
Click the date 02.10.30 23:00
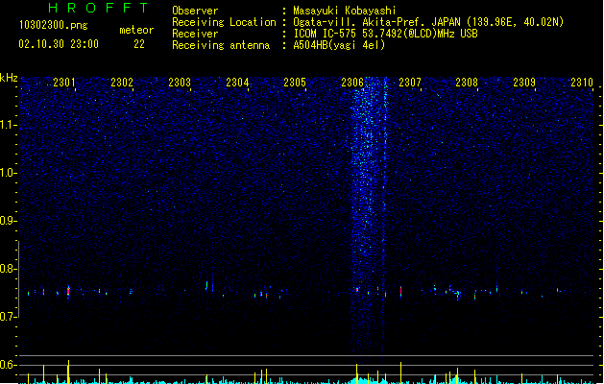pyautogui.click(x=59, y=44)
